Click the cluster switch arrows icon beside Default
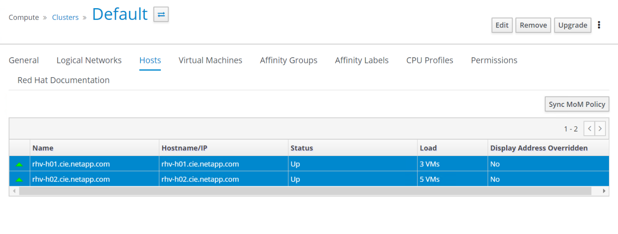Viewport: 618px width, 234px height. (161, 14)
